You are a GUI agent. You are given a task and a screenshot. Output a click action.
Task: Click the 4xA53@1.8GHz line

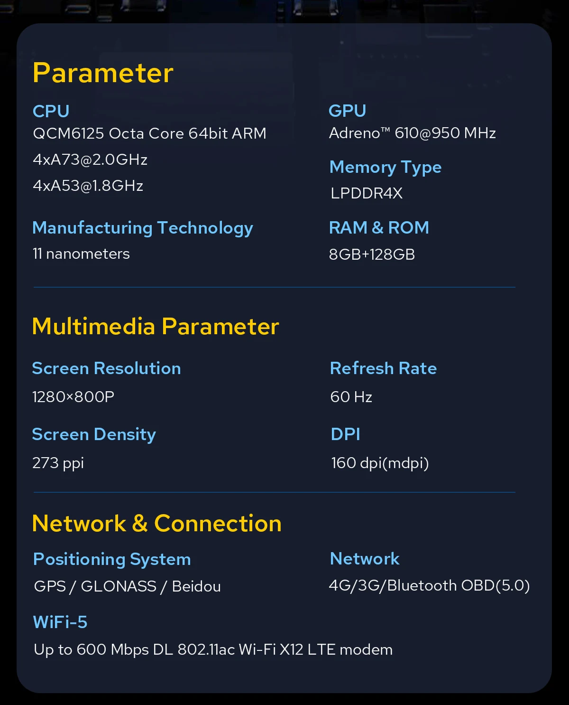[88, 186]
